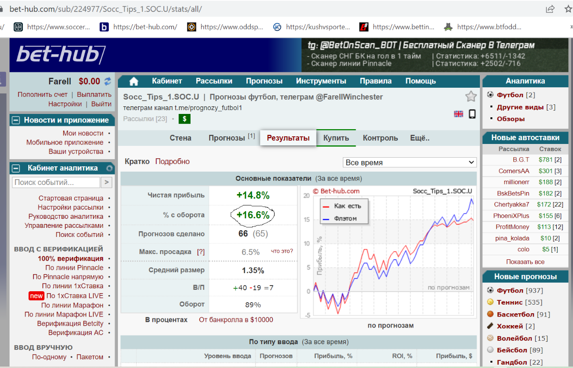Click Выплатить link
Screen dimensions: 573x368
94,94
